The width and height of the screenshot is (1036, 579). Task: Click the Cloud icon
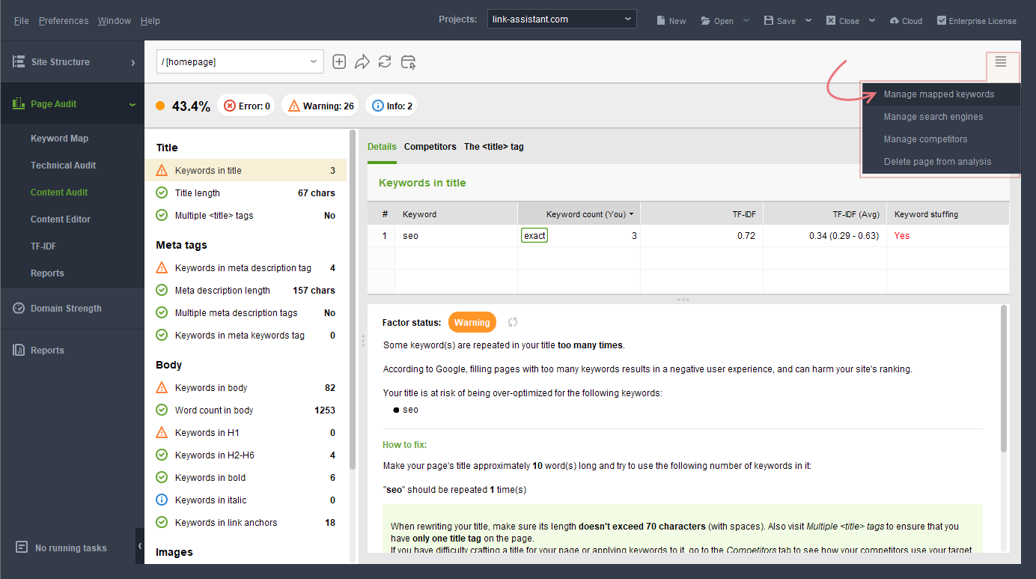894,20
